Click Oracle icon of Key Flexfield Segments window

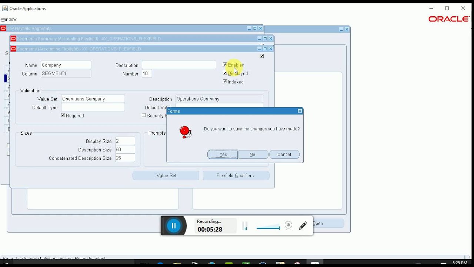tap(3, 29)
